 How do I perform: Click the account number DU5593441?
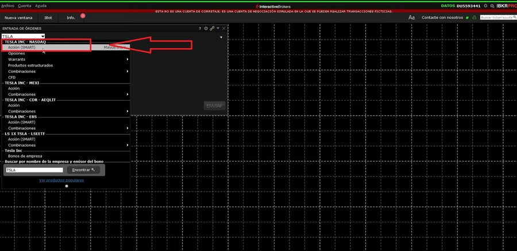469,6
